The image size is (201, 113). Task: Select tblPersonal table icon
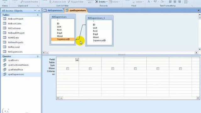point(4,47)
